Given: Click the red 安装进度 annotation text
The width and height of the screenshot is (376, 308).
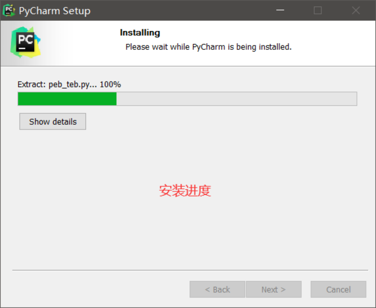Looking at the screenshot, I should [185, 191].
